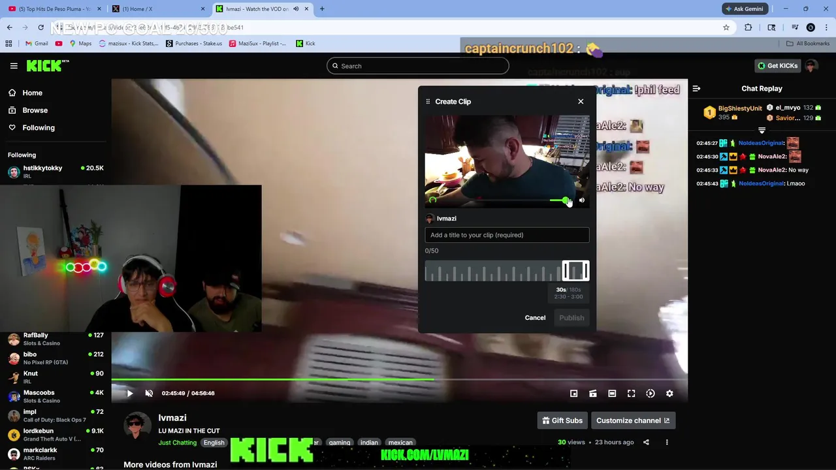The height and width of the screenshot is (470, 836).
Task: Open bibo's No Pixel RP channel
Action: point(56,358)
